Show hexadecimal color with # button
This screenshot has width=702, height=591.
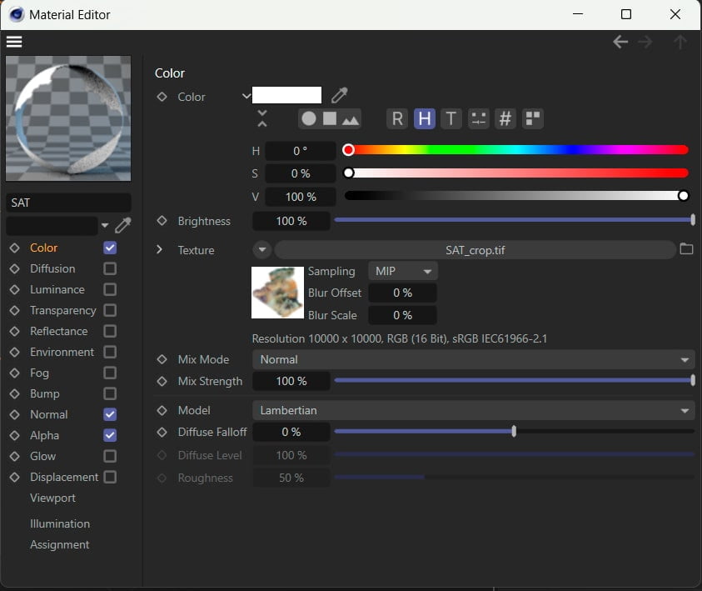point(505,118)
